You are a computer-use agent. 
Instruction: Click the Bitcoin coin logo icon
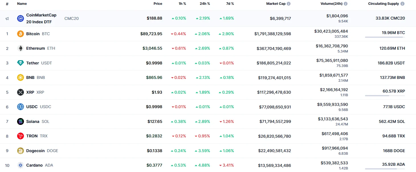point(21,34)
